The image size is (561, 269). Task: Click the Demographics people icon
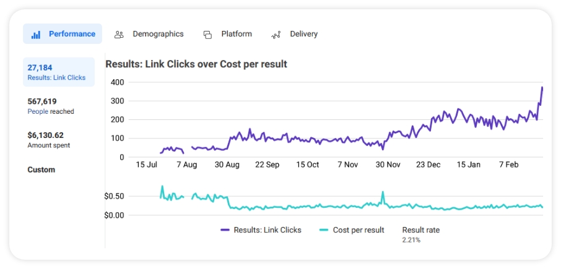click(x=120, y=35)
